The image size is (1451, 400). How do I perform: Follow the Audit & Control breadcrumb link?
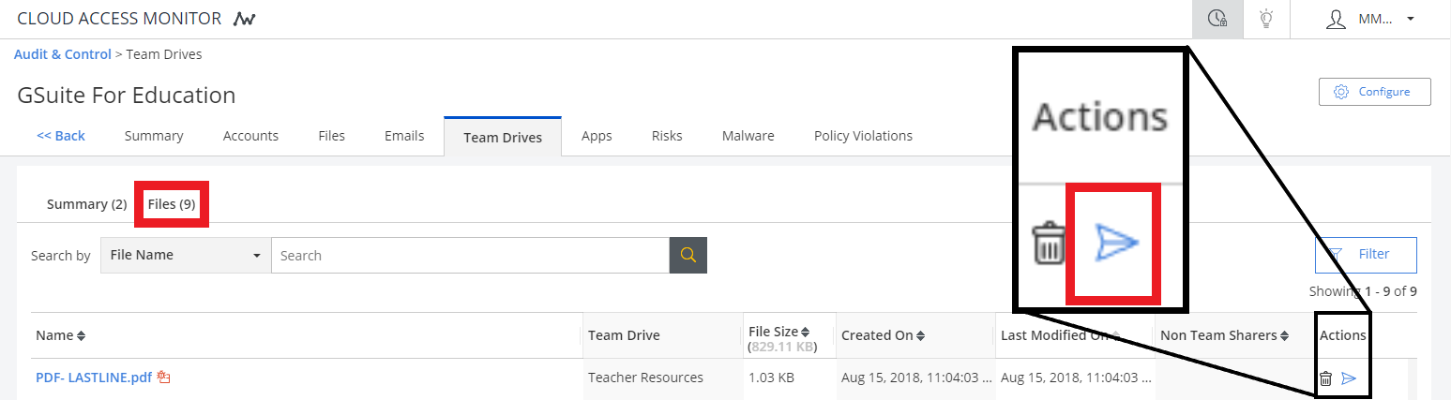pos(63,54)
